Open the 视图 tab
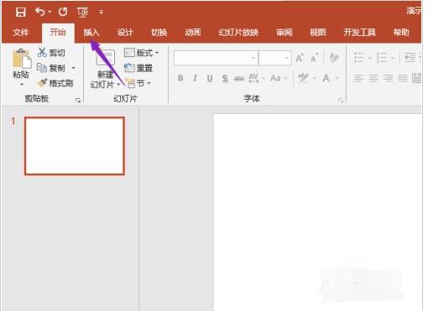This screenshot has height=311, width=428. [x=318, y=33]
